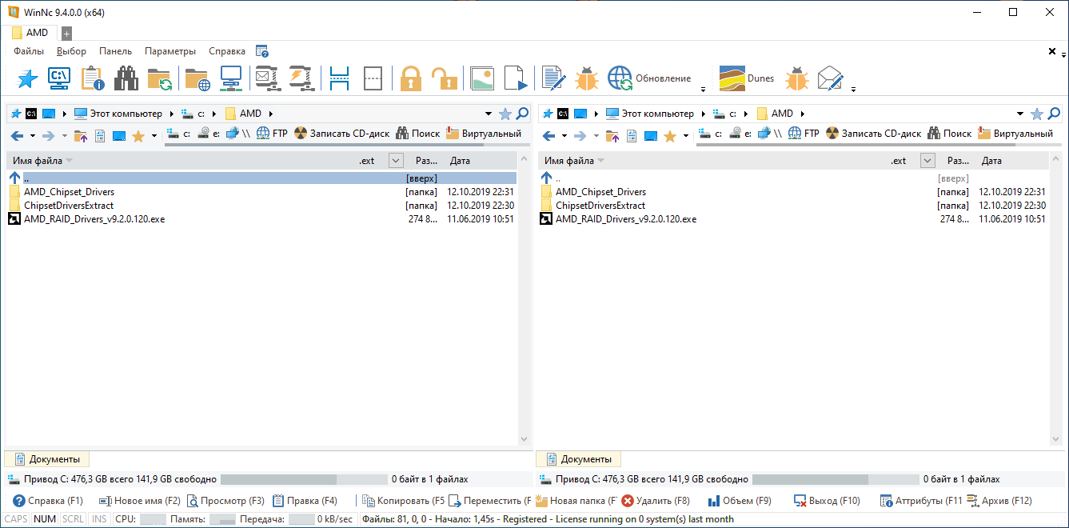Open the Справка menu
The height and width of the screenshot is (528, 1069).
point(227,51)
